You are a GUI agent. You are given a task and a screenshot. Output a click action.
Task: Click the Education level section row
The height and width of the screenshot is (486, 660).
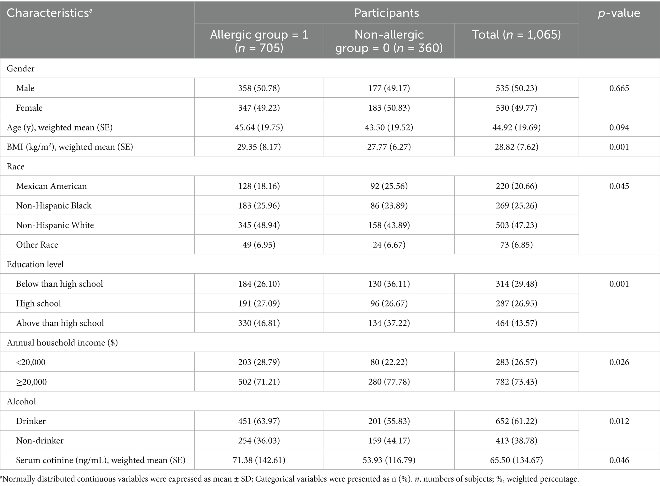(330, 264)
